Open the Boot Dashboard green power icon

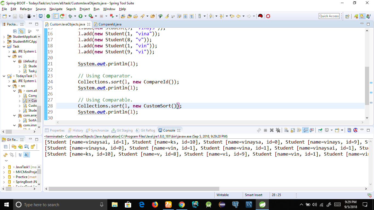coord(48,16)
